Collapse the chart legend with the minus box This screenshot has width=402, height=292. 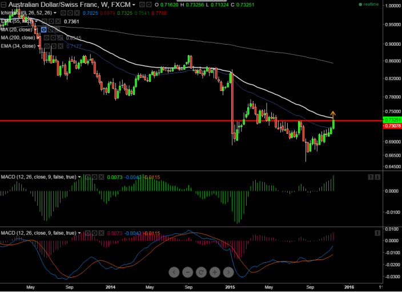tap(3, 5)
